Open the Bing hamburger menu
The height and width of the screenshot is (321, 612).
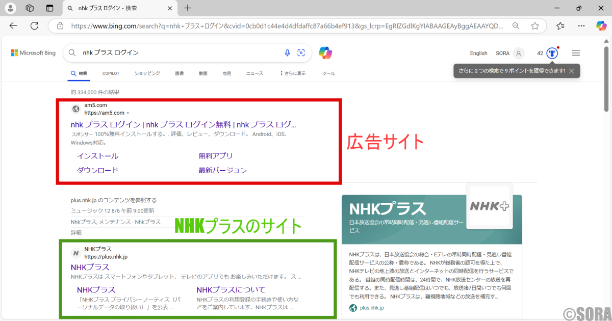(576, 52)
